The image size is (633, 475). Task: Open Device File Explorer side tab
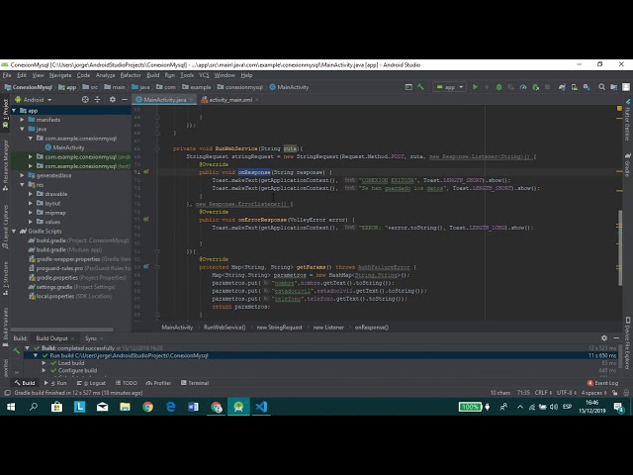point(628,343)
